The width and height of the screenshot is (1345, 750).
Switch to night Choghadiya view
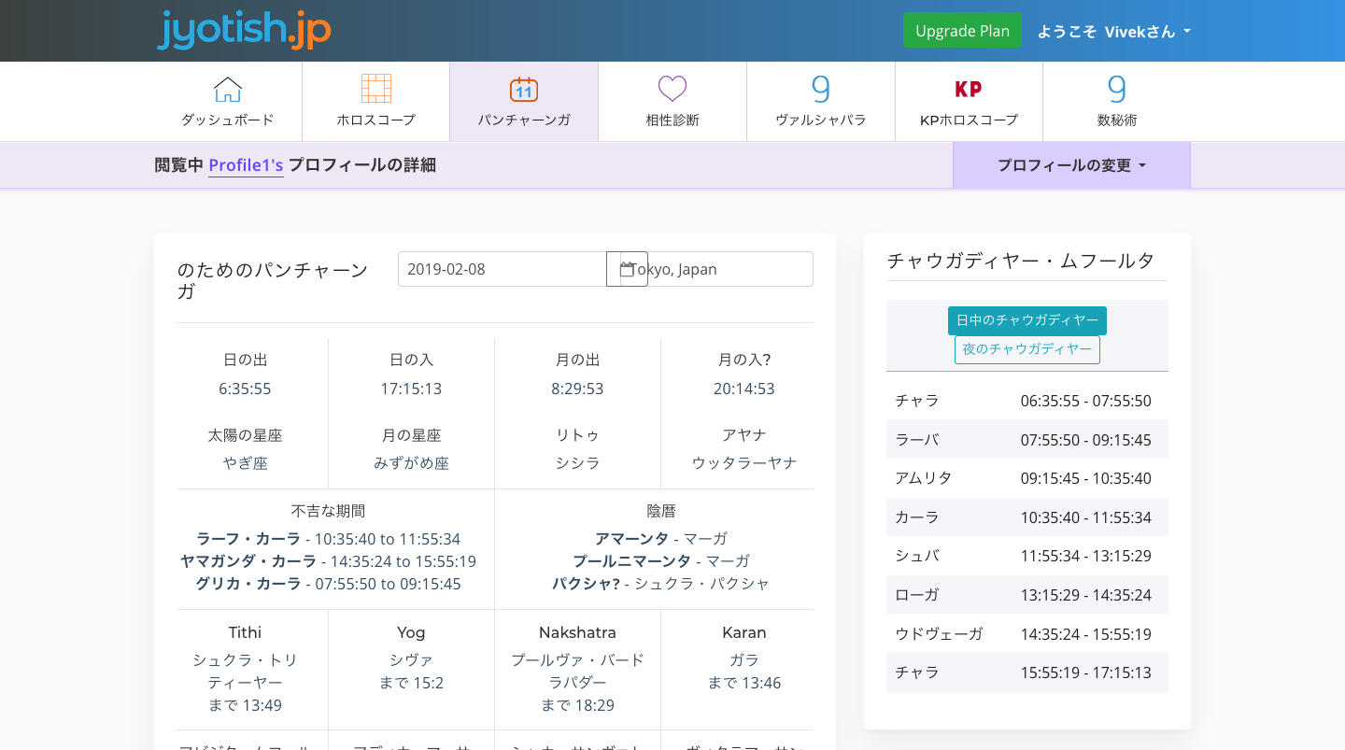(1026, 349)
